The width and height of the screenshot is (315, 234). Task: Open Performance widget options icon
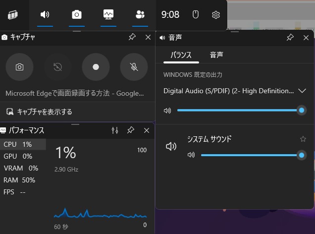coord(115,130)
